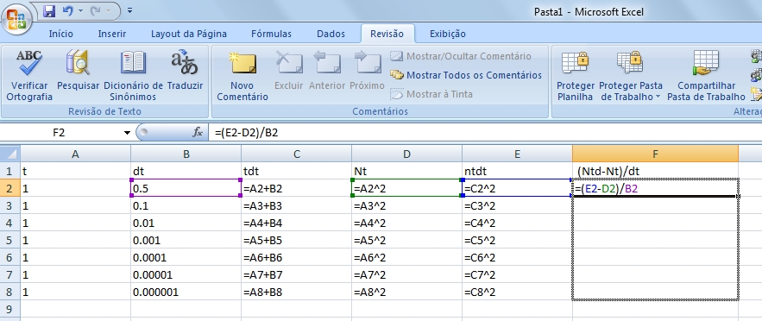Open the Pesquisar research tool
Screen dimensions: 762x321
[x=79, y=71]
